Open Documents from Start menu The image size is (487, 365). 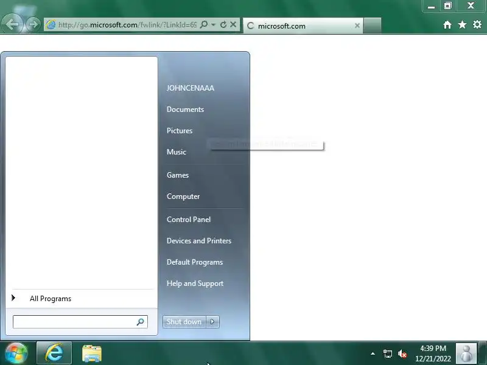tap(185, 109)
